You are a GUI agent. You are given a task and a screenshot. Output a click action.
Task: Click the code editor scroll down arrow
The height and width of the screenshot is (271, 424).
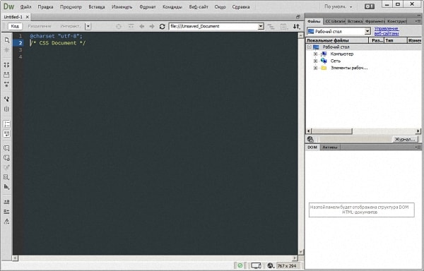click(301, 252)
